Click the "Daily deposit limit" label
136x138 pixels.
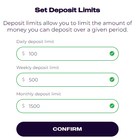(35, 42)
